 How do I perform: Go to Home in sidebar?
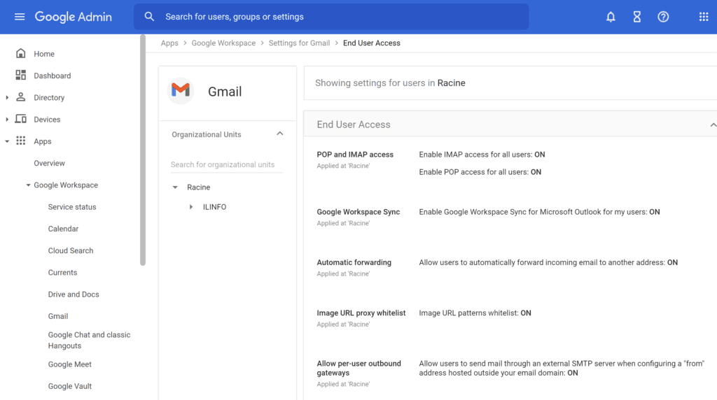coord(44,54)
